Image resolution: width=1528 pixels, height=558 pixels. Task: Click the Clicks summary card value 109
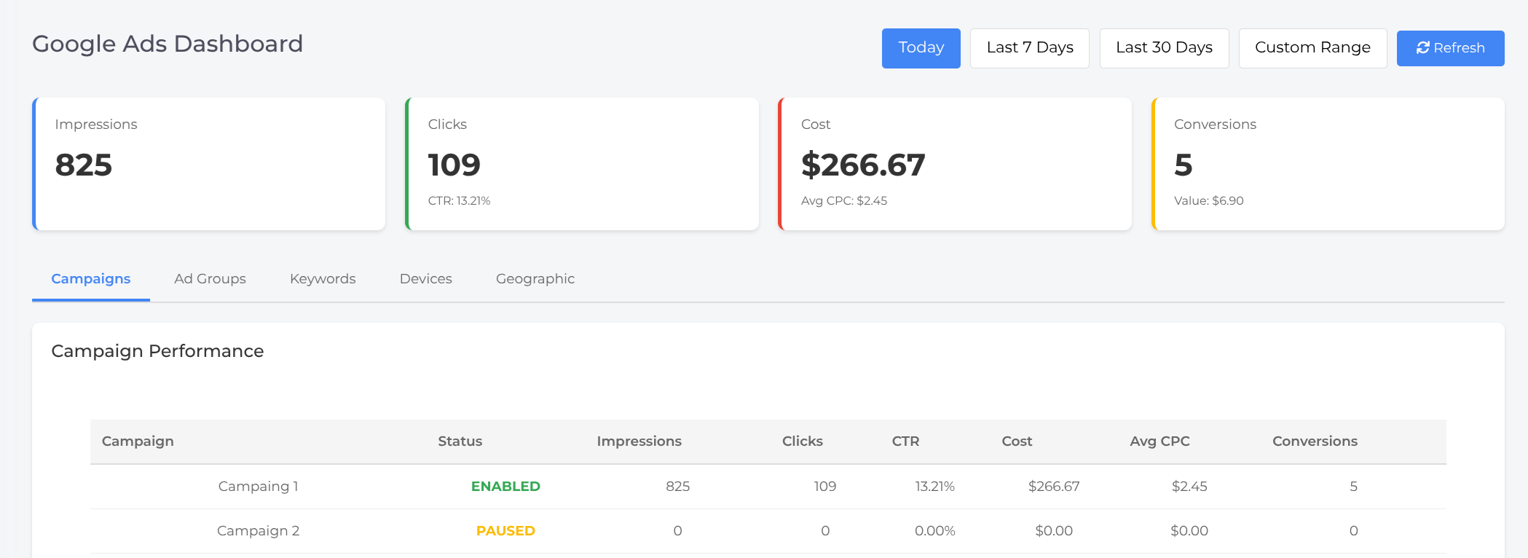[454, 165]
